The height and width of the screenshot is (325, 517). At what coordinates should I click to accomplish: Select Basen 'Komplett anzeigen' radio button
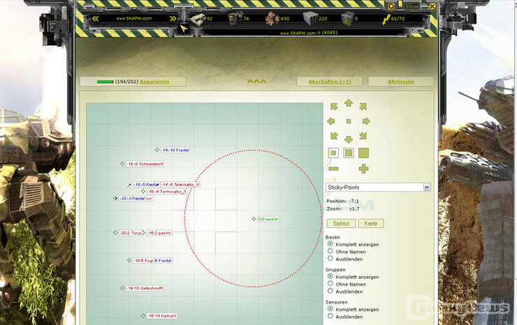point(330,243)
